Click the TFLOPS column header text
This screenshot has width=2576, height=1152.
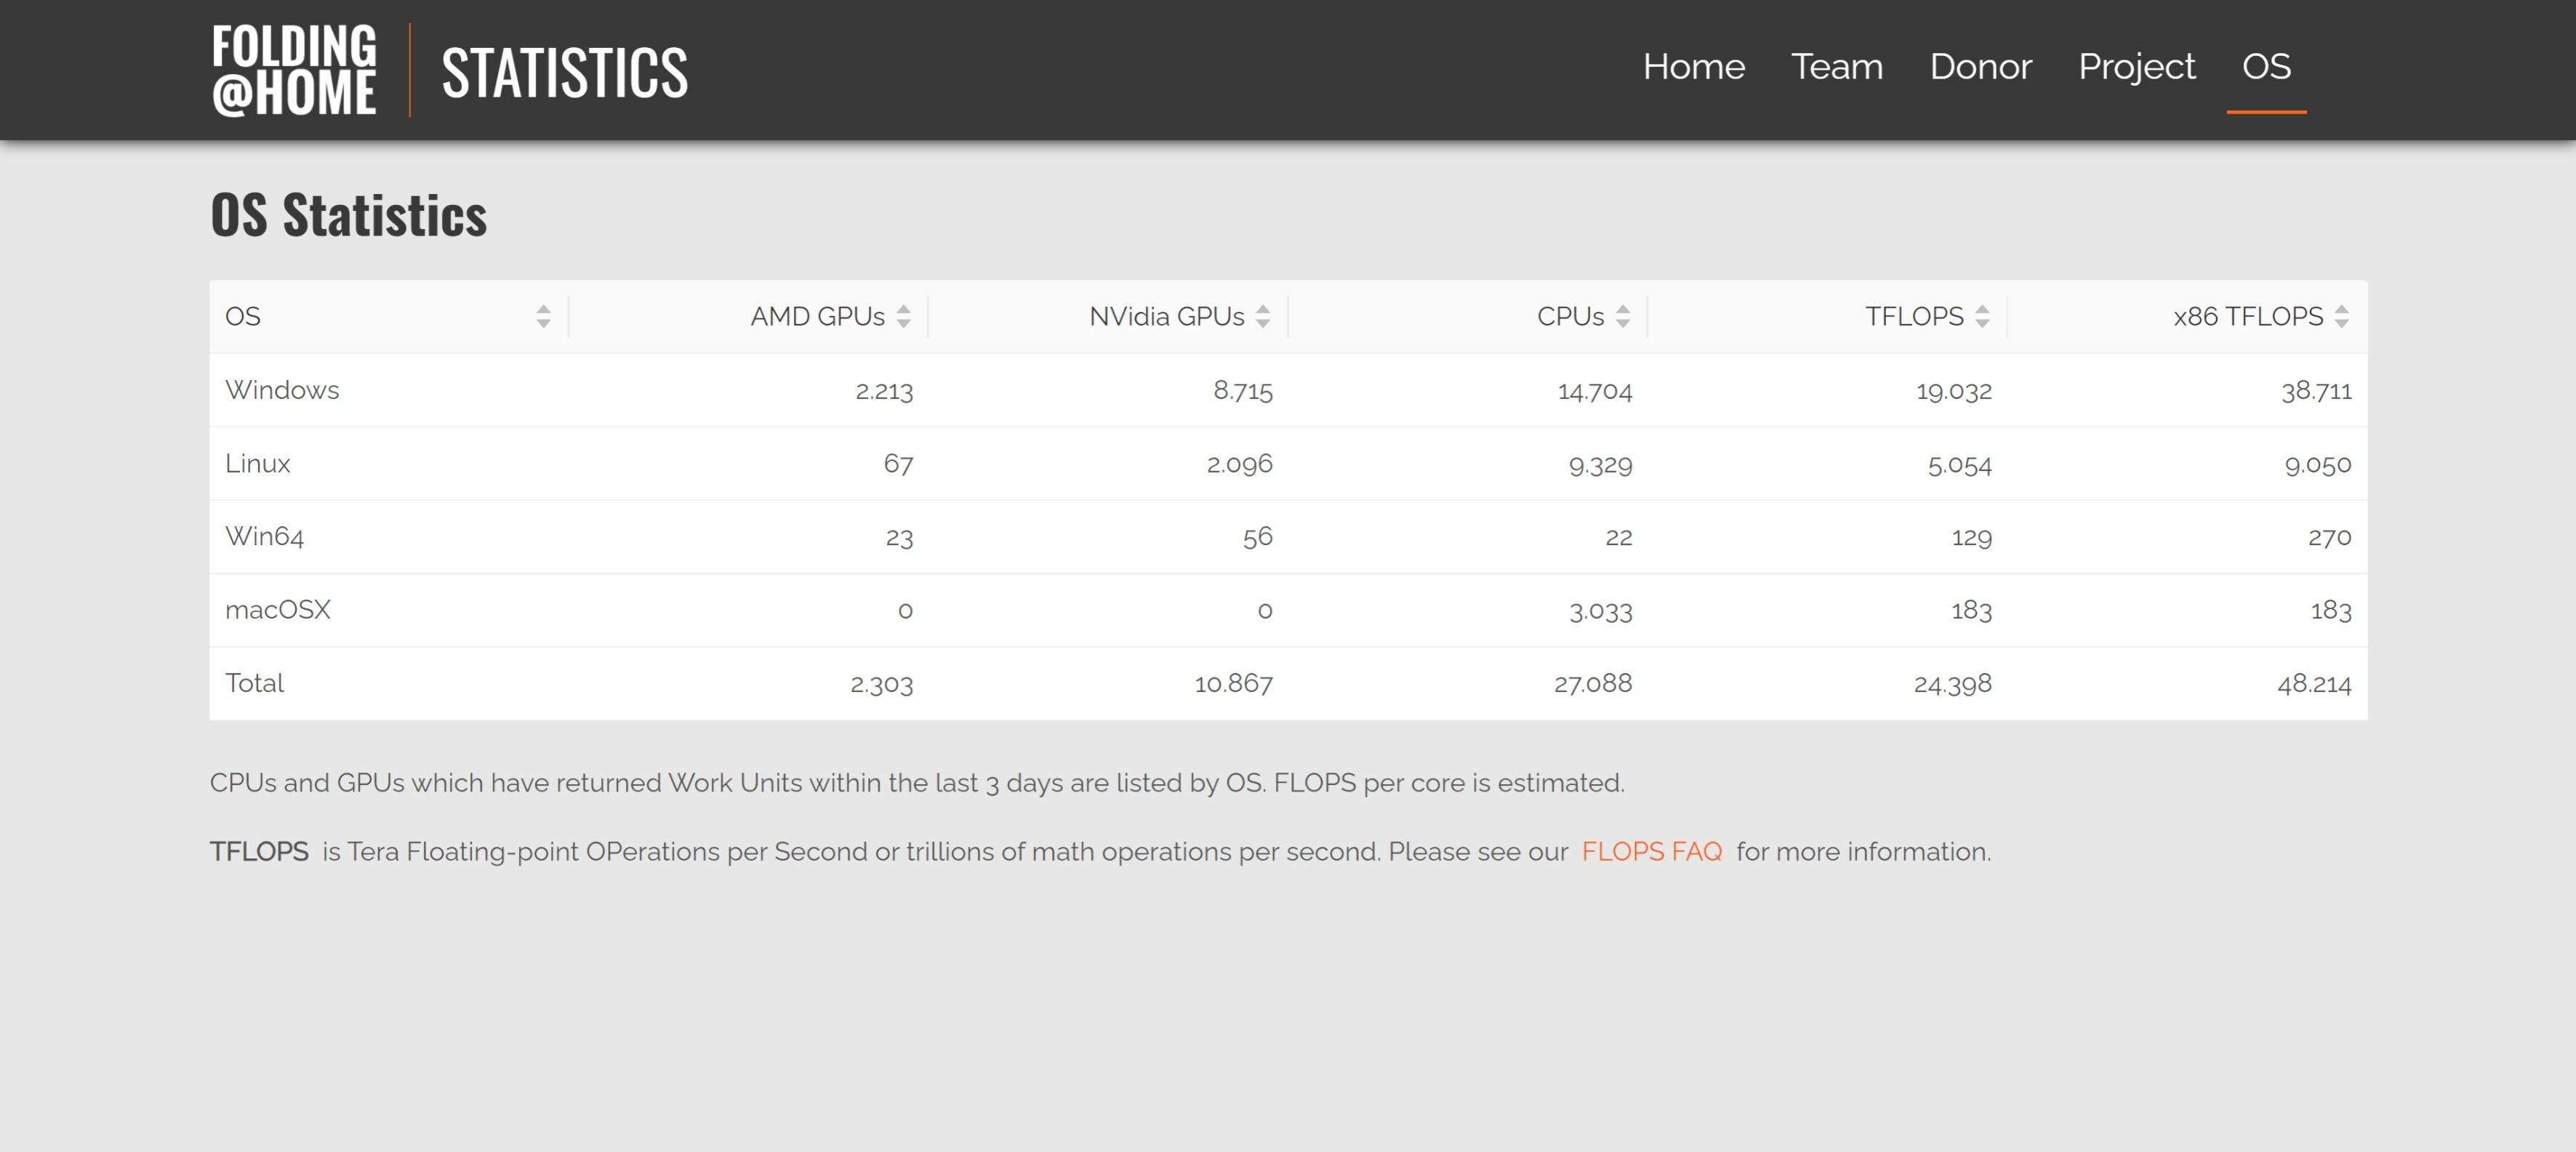tap(1913, 317)
